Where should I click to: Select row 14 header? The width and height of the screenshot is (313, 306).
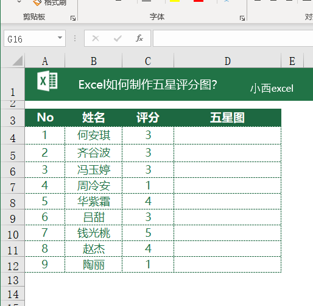13,294
